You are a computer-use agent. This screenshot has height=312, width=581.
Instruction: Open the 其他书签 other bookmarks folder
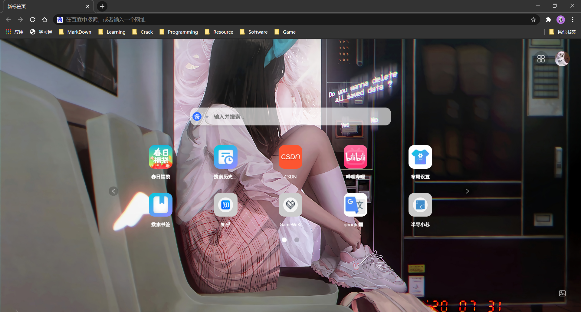563,32
